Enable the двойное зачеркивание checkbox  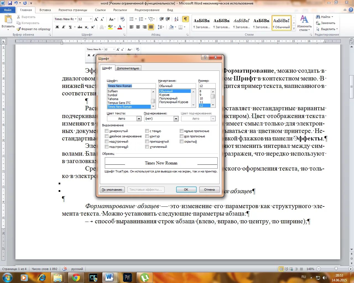pos(107,136)
